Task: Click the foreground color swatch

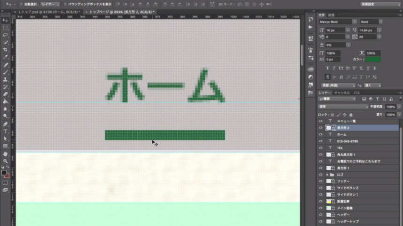Action: [x=4, y=173]
